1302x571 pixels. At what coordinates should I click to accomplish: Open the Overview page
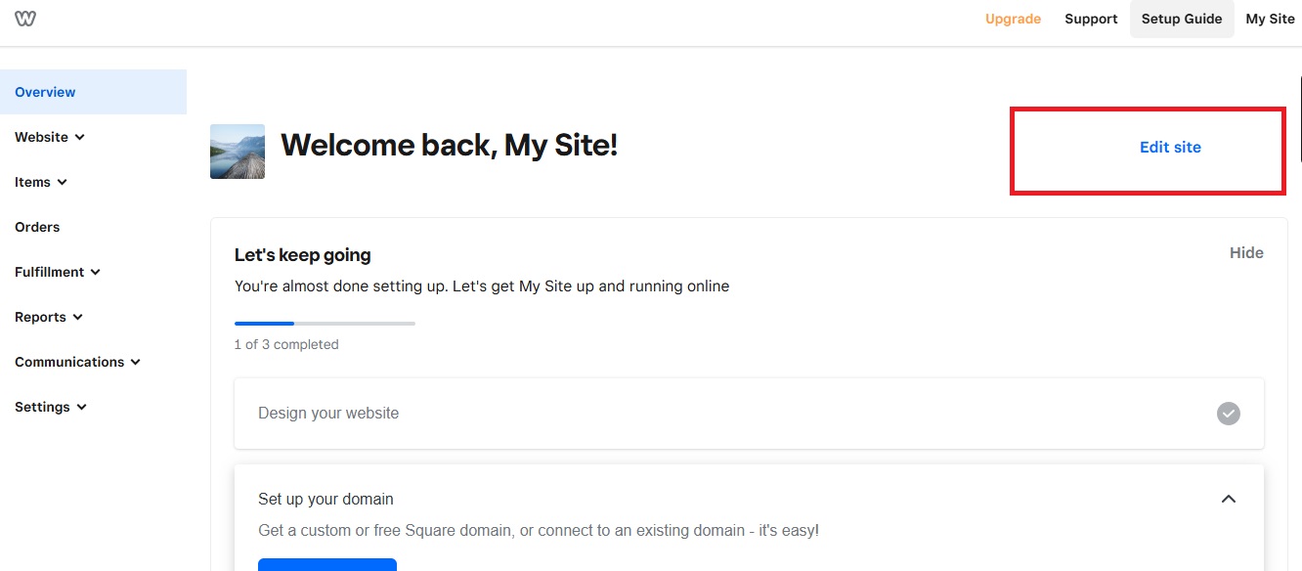pyautogui.click(x=45, y=93)
